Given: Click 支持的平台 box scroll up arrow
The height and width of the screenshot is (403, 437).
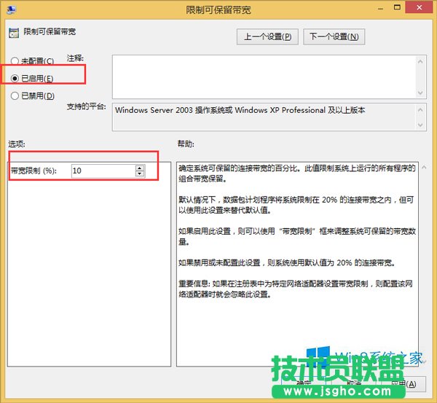Looking at the screenshot, I should click(x=420, y=110).
